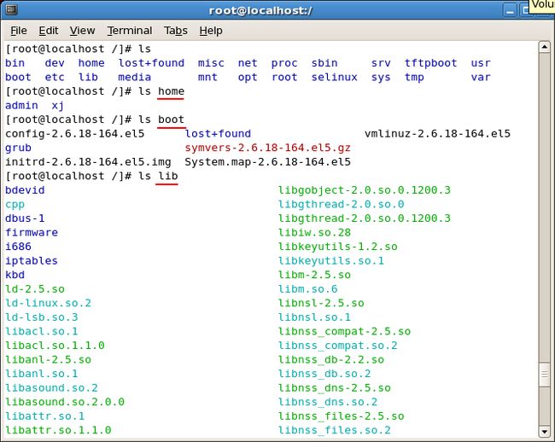Click the 'libnss_compat.so.2' link name

pyautogui.click(x=337, y=346)
